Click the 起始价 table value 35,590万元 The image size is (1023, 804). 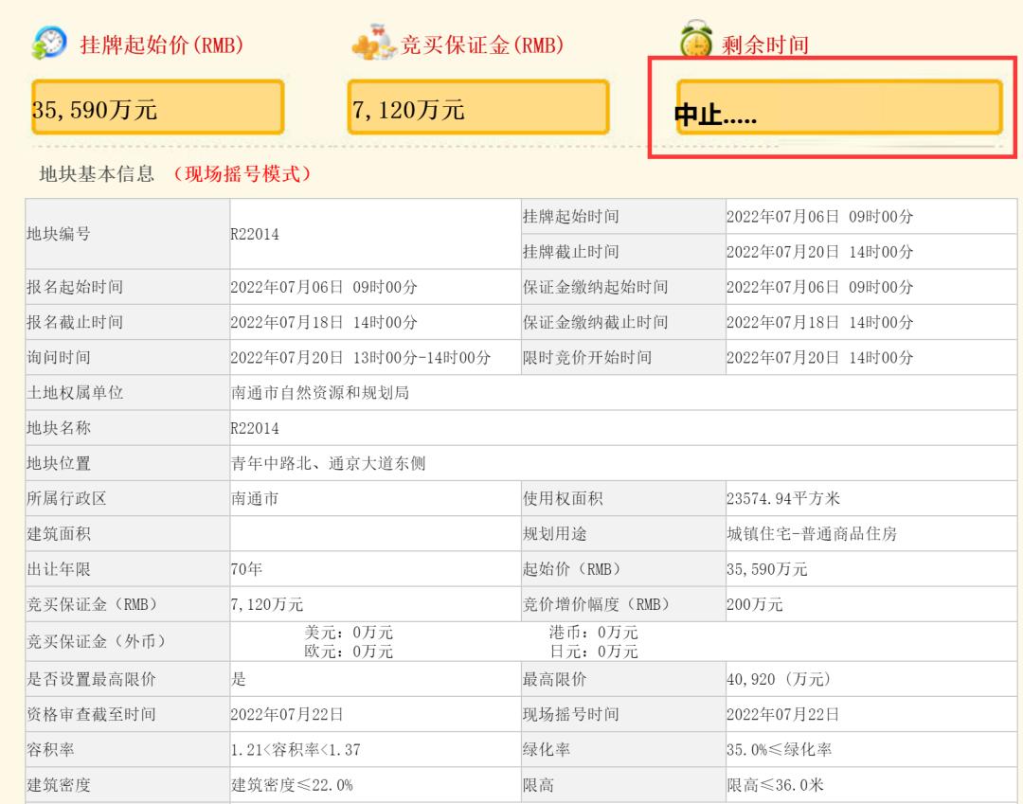point(767,569)
